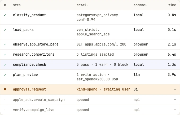Click the pause icon beside approval.request
180x115 pixels.
coord(5,89)
